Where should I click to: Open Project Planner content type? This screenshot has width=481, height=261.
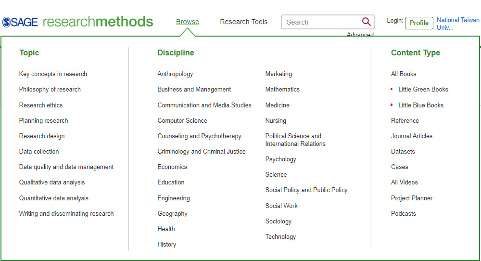(412, 198)
